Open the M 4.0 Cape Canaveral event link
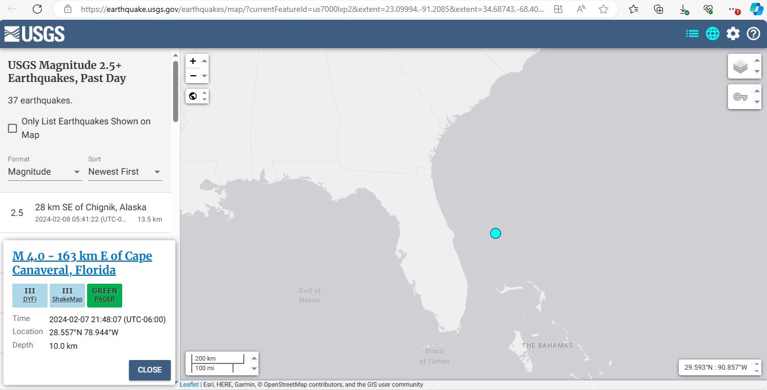 [x=82, y=263]
